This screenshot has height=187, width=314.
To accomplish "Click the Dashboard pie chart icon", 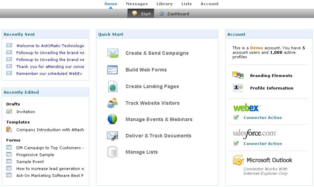I will [161, 14].
